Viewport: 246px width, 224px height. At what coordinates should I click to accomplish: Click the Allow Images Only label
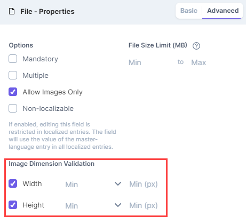tap(53, 92)
